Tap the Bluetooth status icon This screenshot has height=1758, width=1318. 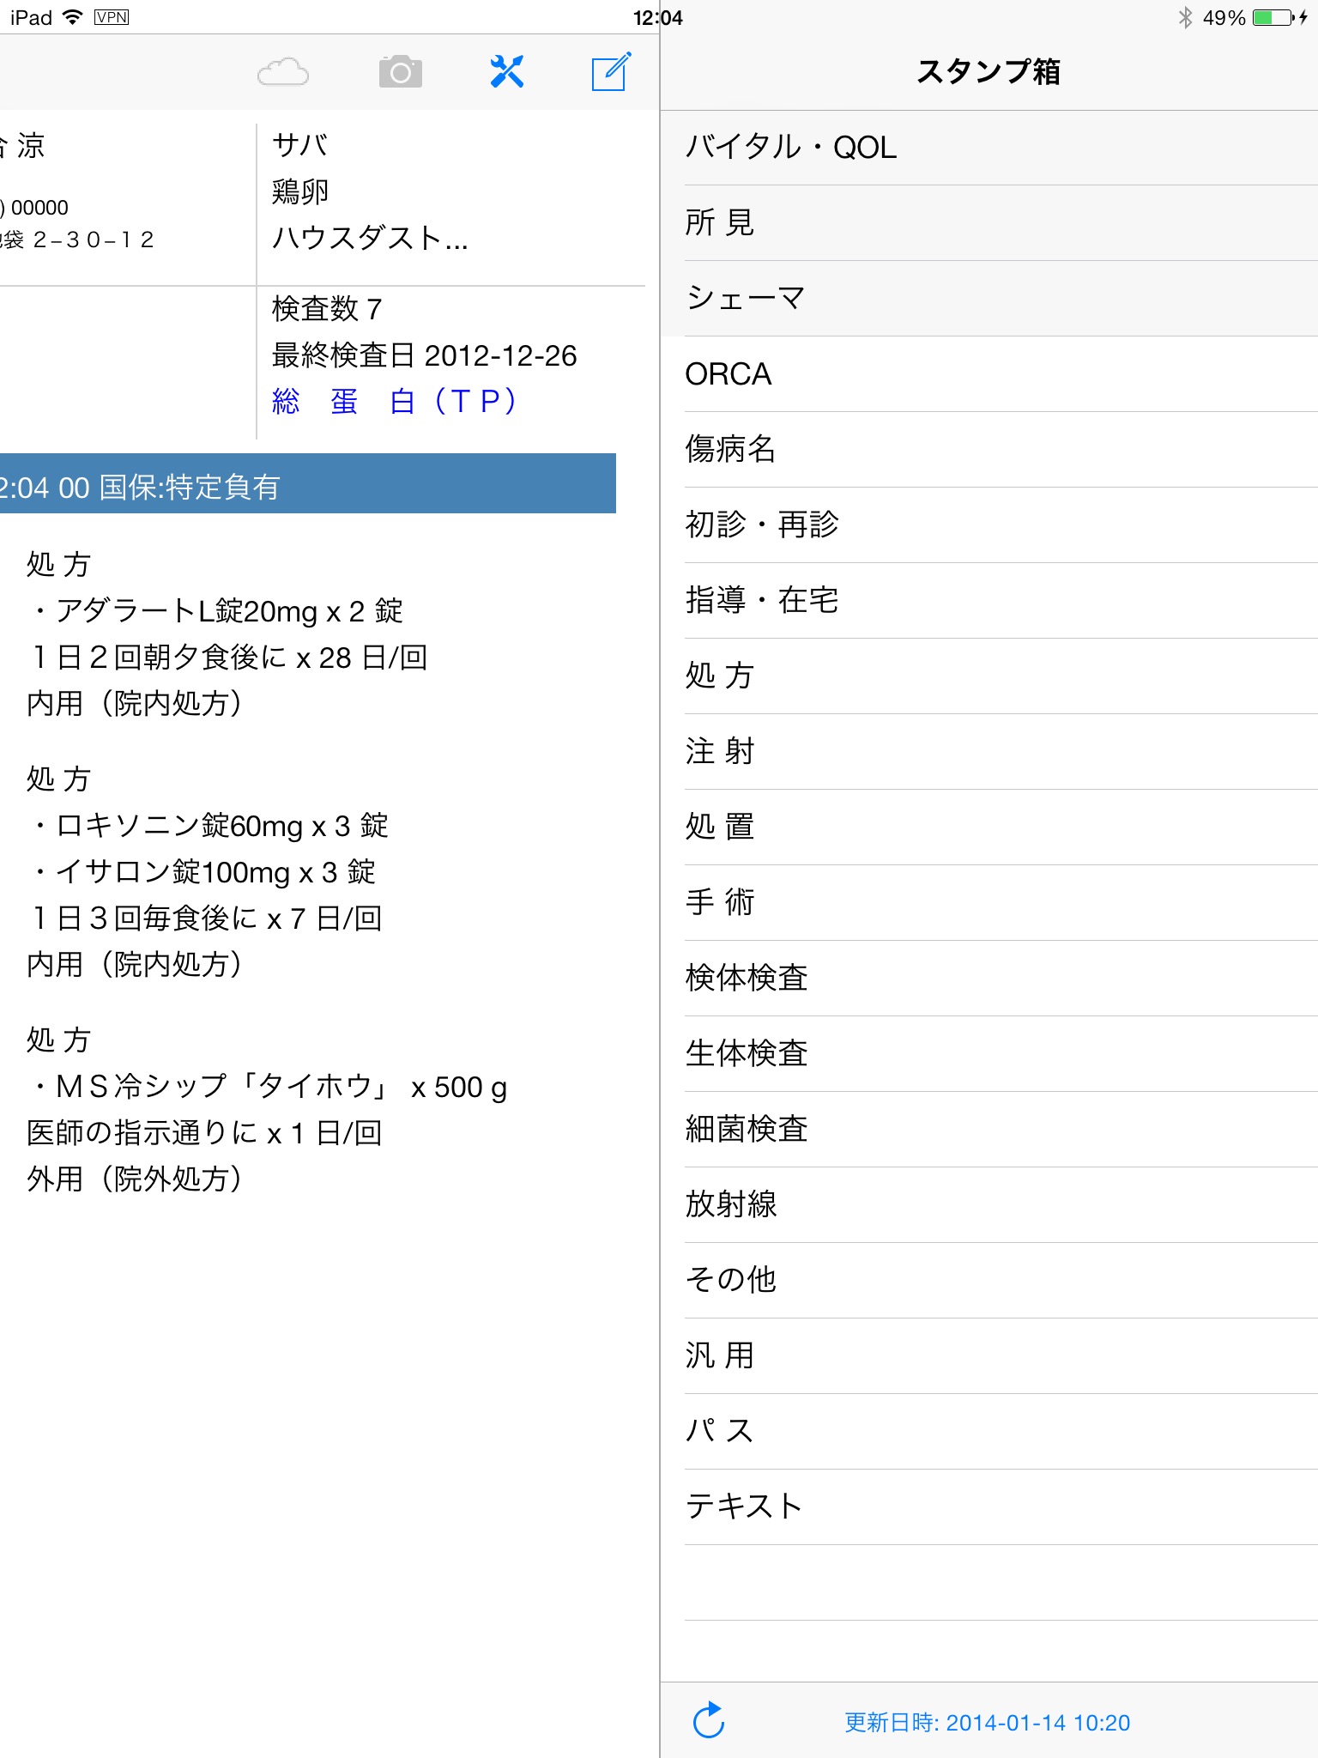point(1185,17)
